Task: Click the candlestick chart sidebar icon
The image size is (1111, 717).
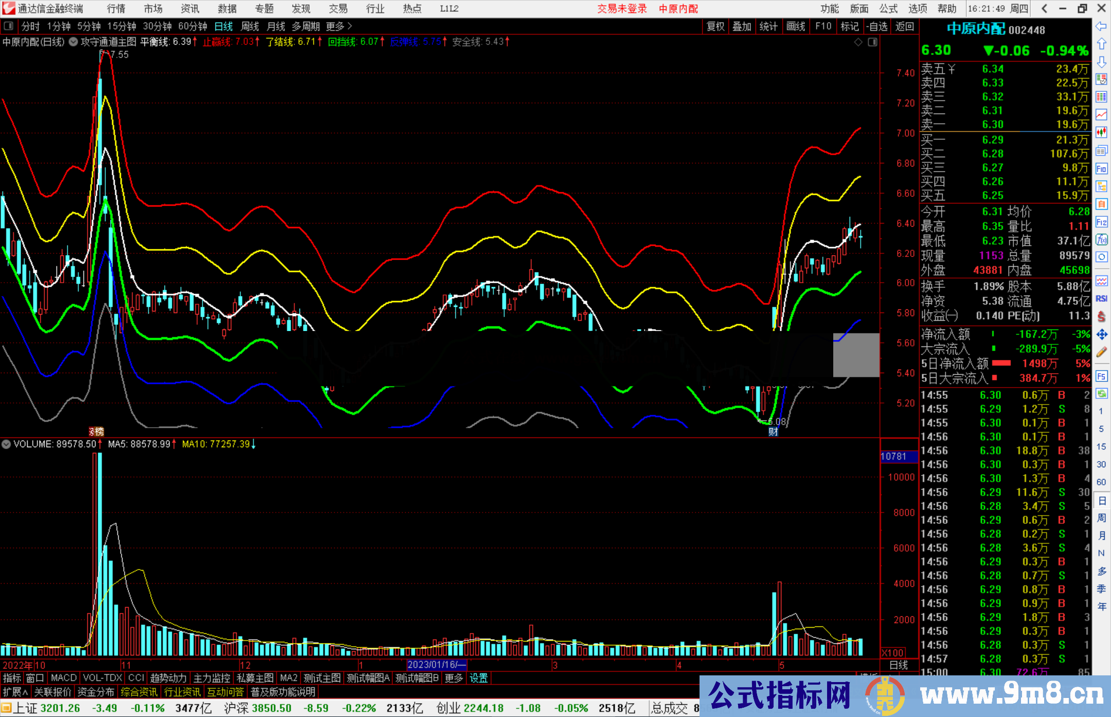Action: point(1101,133)
